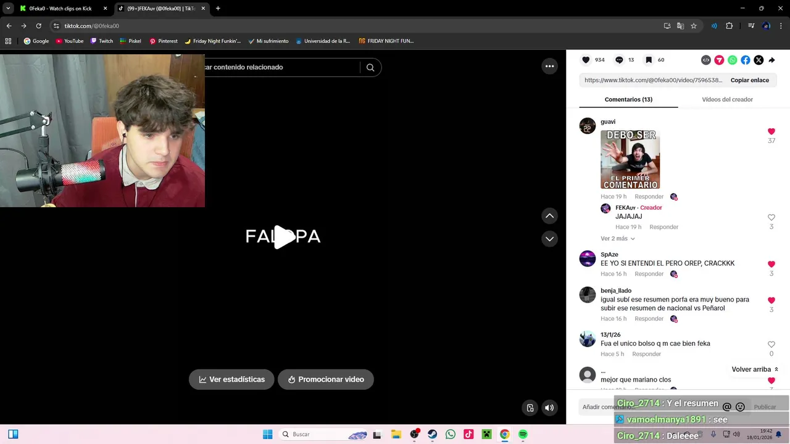Expand 'Ver 2 más' replies
The width and height of the screenshot is (790, 444).
pos(618,239)
